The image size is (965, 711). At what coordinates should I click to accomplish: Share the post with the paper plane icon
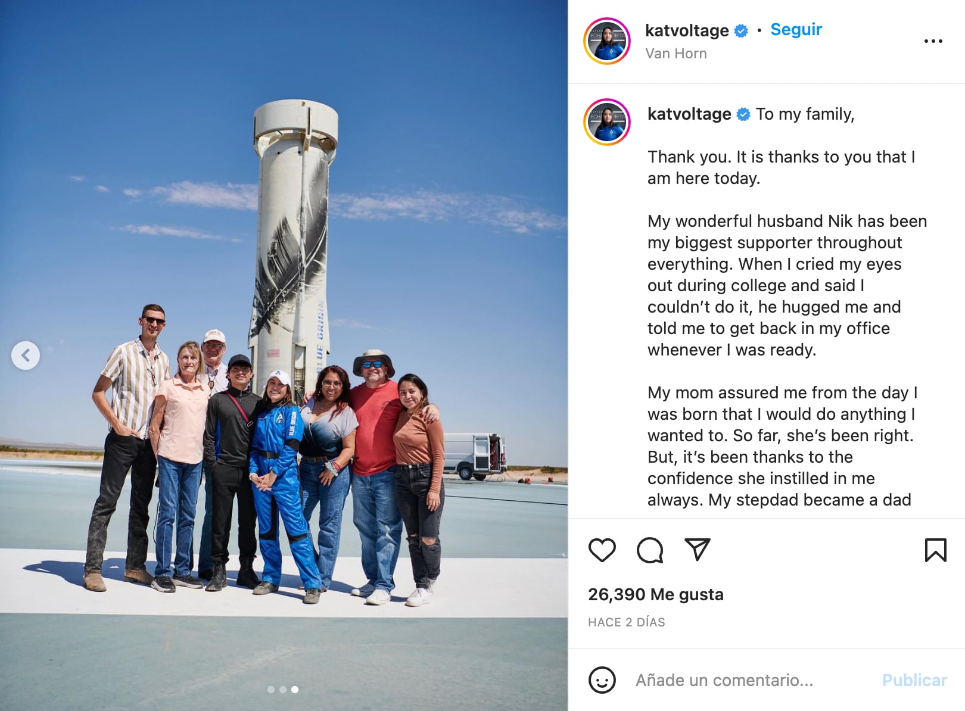tap(697, 550)
